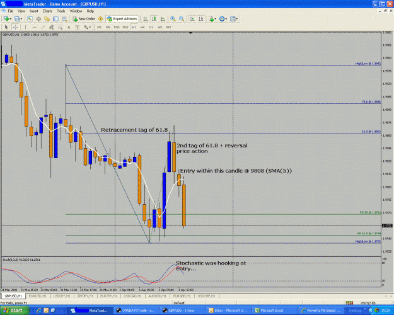The width and height of the screenshot is (394, 315).
Task: Expand the Profiles dropdown arrow
Action: [x=21, y=19]
